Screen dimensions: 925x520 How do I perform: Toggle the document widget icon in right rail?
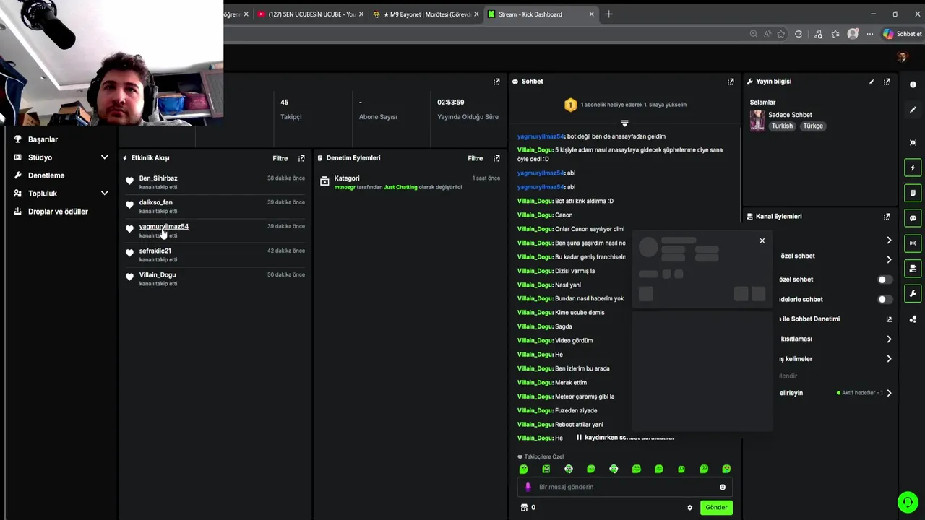point(913,193)
